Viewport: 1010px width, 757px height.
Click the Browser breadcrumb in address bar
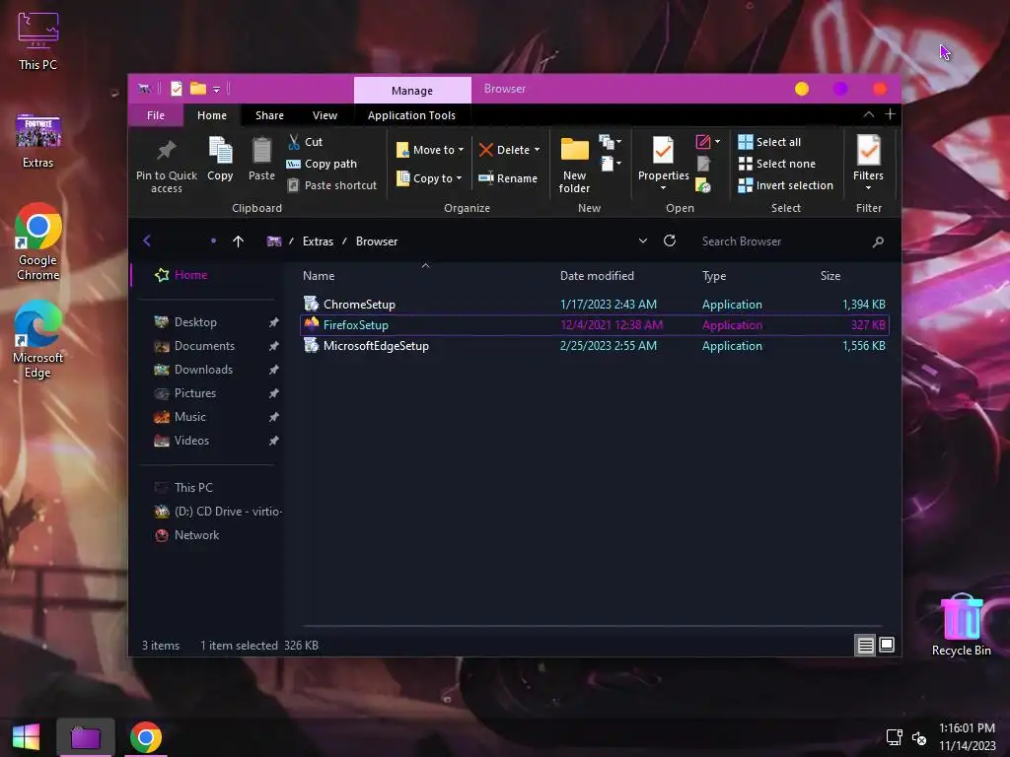coord(377,241)
